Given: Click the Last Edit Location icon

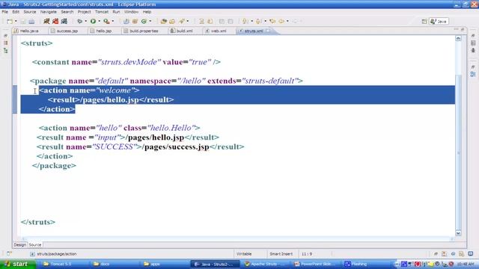Looking at the screenshot, I should pos(272,22).
